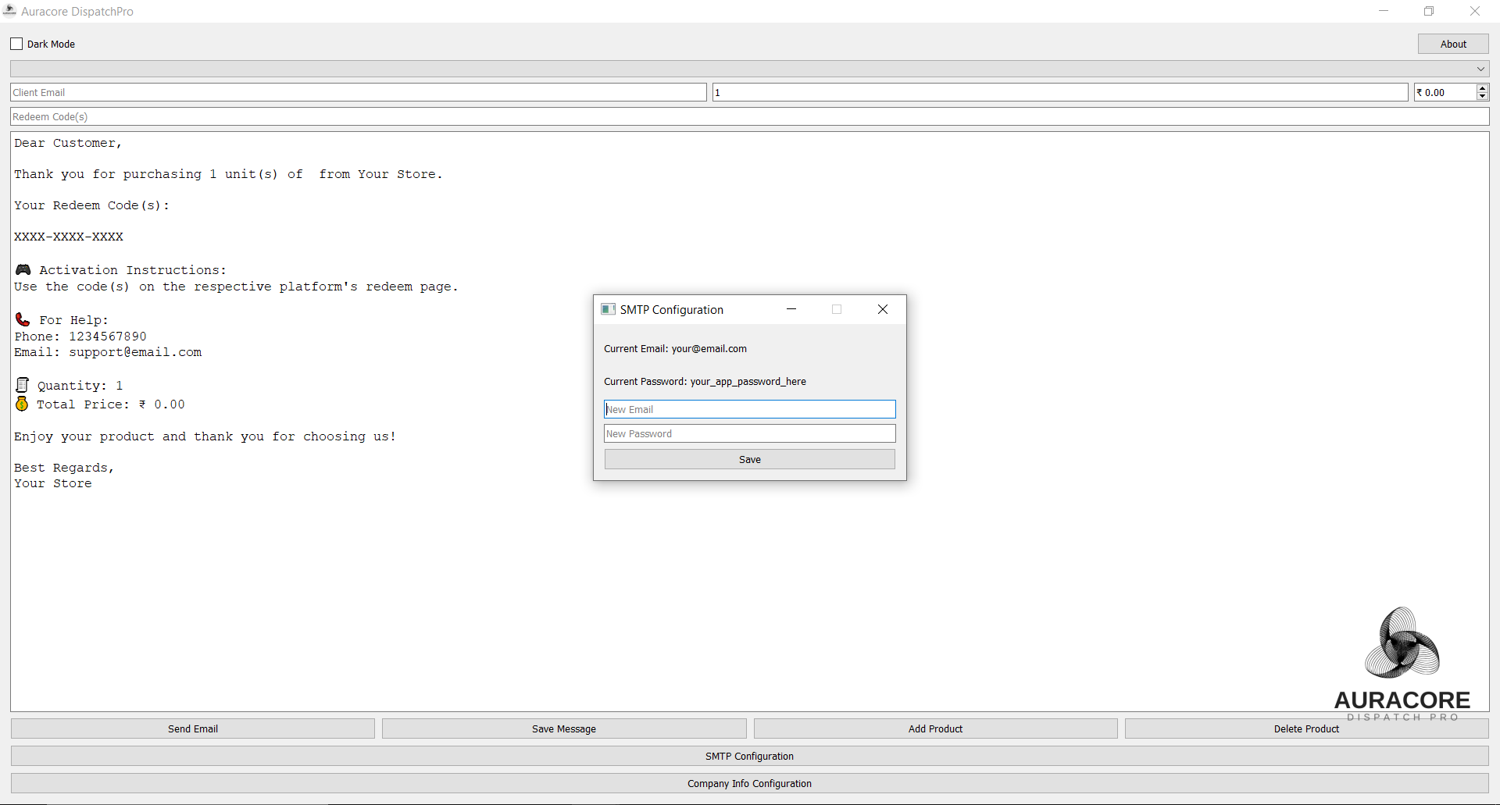Toggle the Dark Mode checkbox off
The height and width of the screenshot is (805, 1500).
[x=16, y=44]
